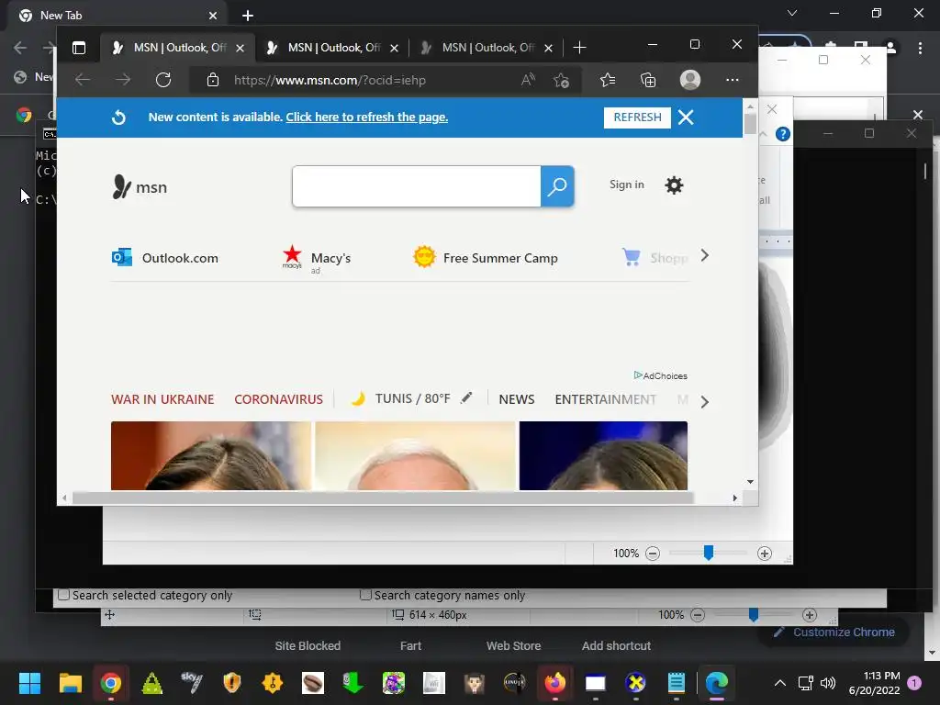This screenshot has height=705, width=940.
Task: Open Outlook.com quick link
Action: (165, 258)
